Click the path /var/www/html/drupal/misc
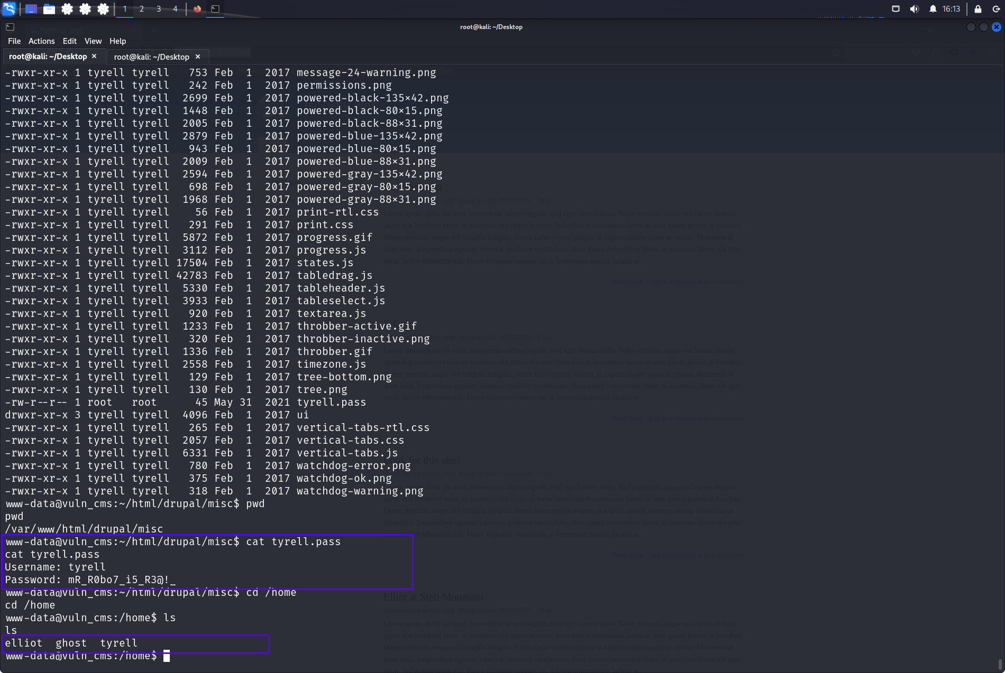Viewport: 1005px width, 673px height. 84,529
